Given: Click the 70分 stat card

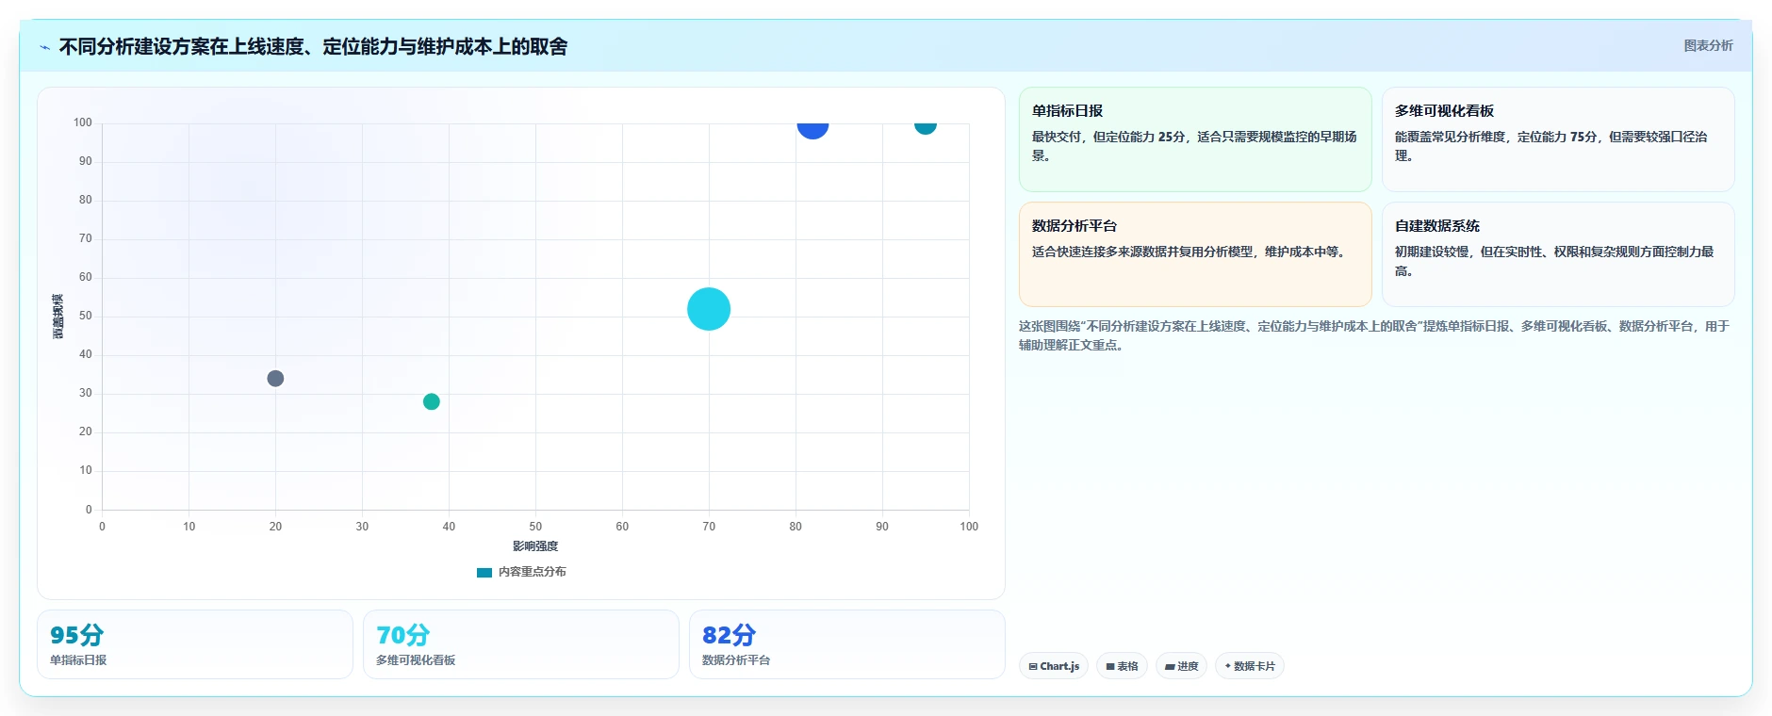Looking at the screenshot, I should coord(521,644).
